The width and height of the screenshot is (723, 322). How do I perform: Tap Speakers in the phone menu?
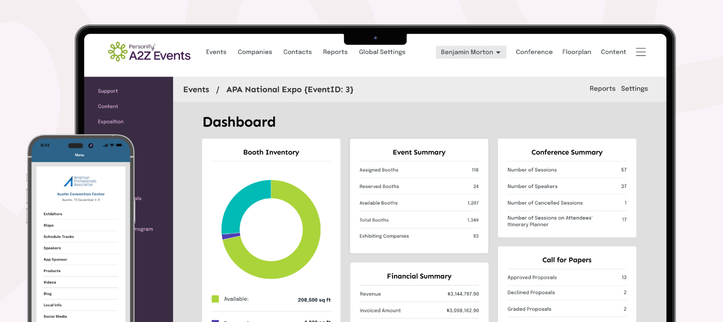[x=80, y=248]
